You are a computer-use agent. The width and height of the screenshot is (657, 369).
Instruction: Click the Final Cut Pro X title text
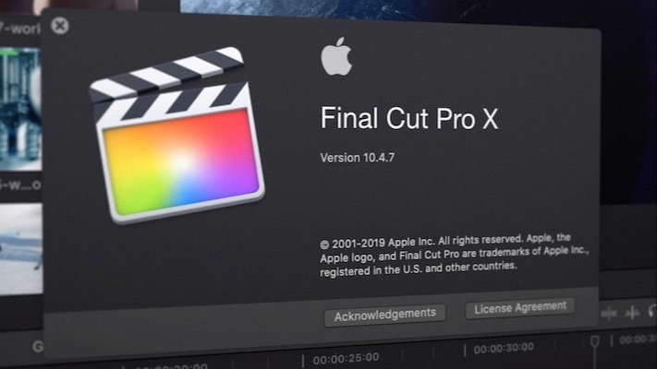409,118
